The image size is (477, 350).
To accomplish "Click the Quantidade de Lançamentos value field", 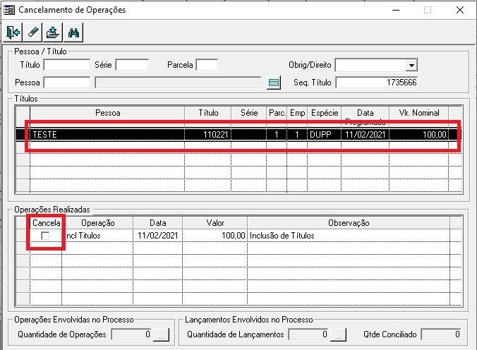I will coord(308,334).
